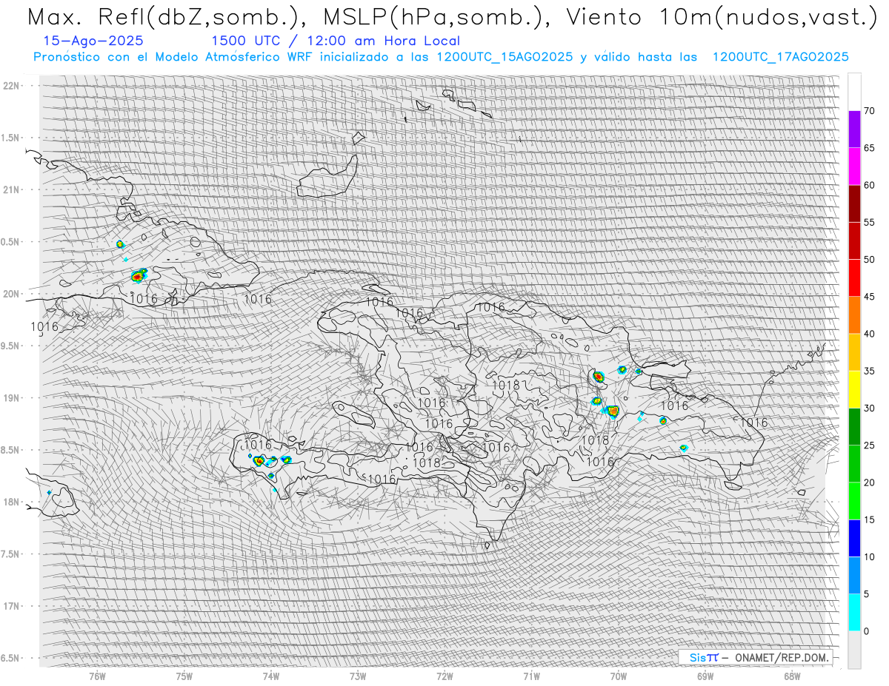Screen dimensions: 889x686
Task: Click the '21N' latitude label
Action: pyautogui.click(x=13, y=189)
